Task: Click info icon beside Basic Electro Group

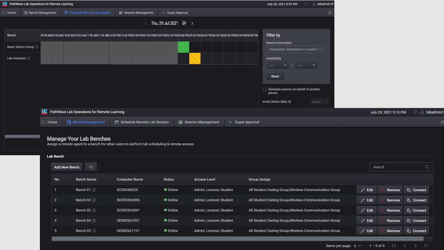Action: (x=37, y=47)
